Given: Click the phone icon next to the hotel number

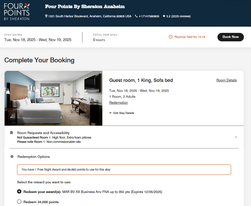Looking at the screenshot, I should click(137, 16).
